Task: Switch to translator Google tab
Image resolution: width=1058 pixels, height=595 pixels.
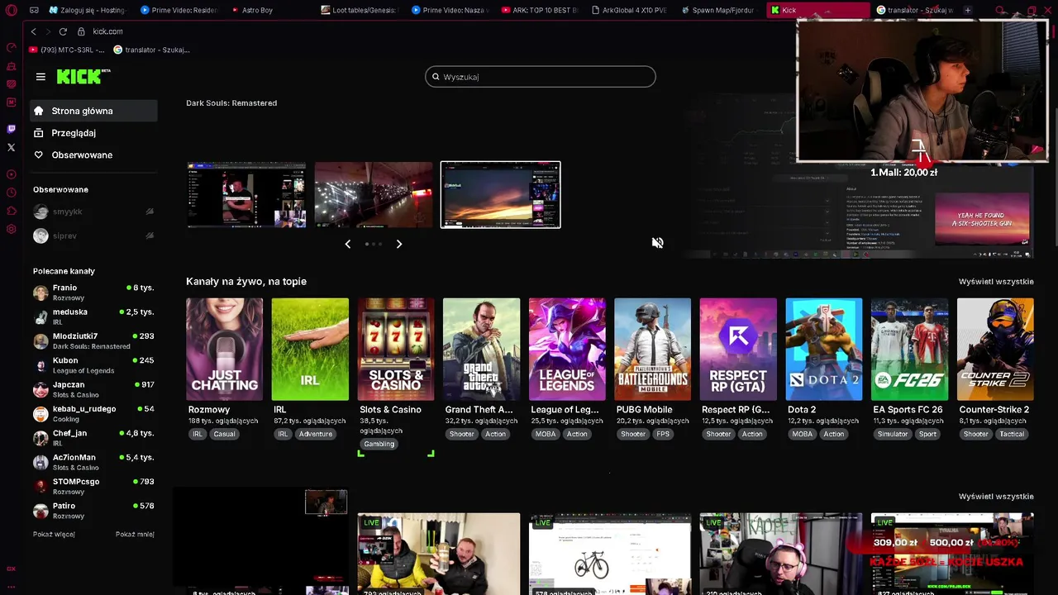Action: pyautogui.click(x=915, y=10)
